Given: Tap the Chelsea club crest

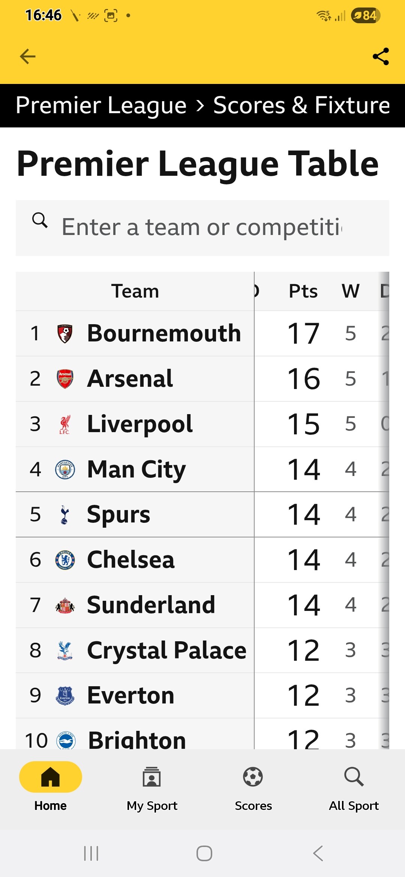Looking at the screenshot, I should (x=65, y=560).
